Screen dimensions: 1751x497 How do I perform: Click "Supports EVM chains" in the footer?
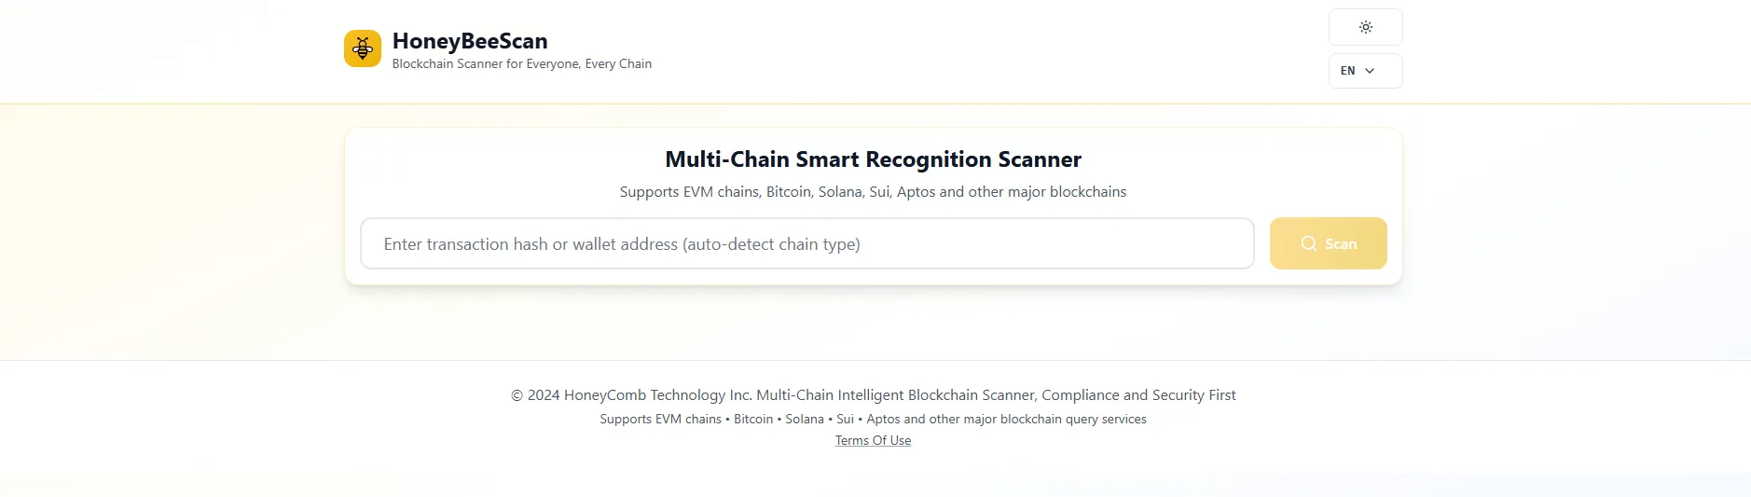click(x=660, y=420)
